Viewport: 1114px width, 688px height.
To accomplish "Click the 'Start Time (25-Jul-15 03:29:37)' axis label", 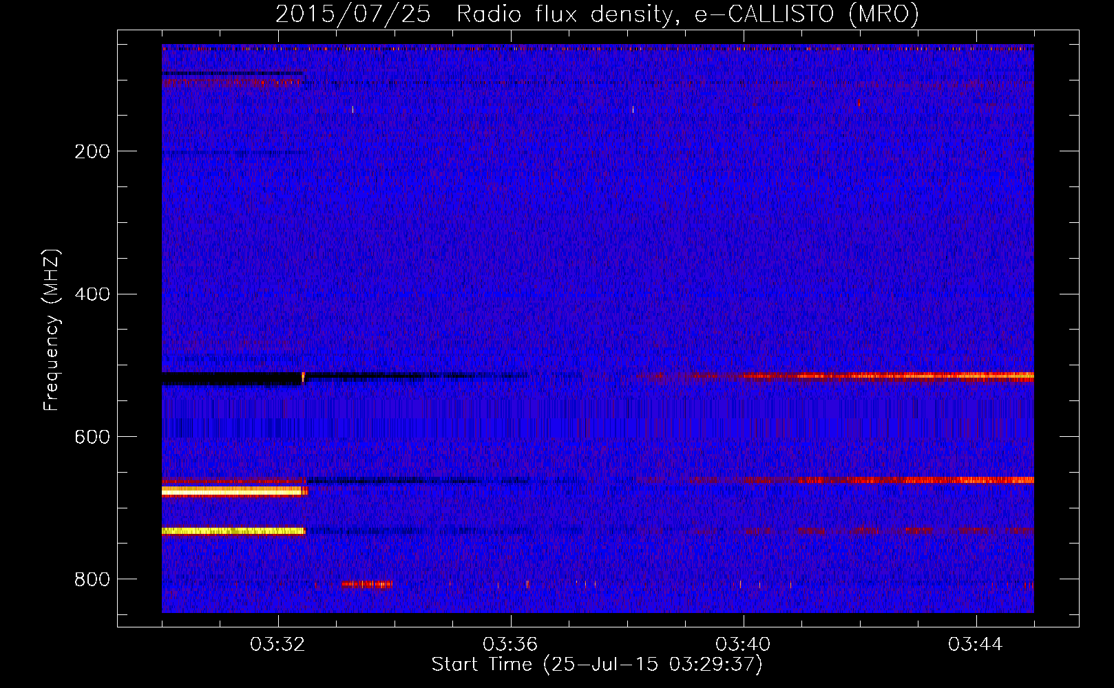I will tap(597, 665).
